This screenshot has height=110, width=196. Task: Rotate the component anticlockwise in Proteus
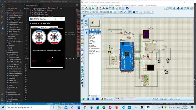86,24
